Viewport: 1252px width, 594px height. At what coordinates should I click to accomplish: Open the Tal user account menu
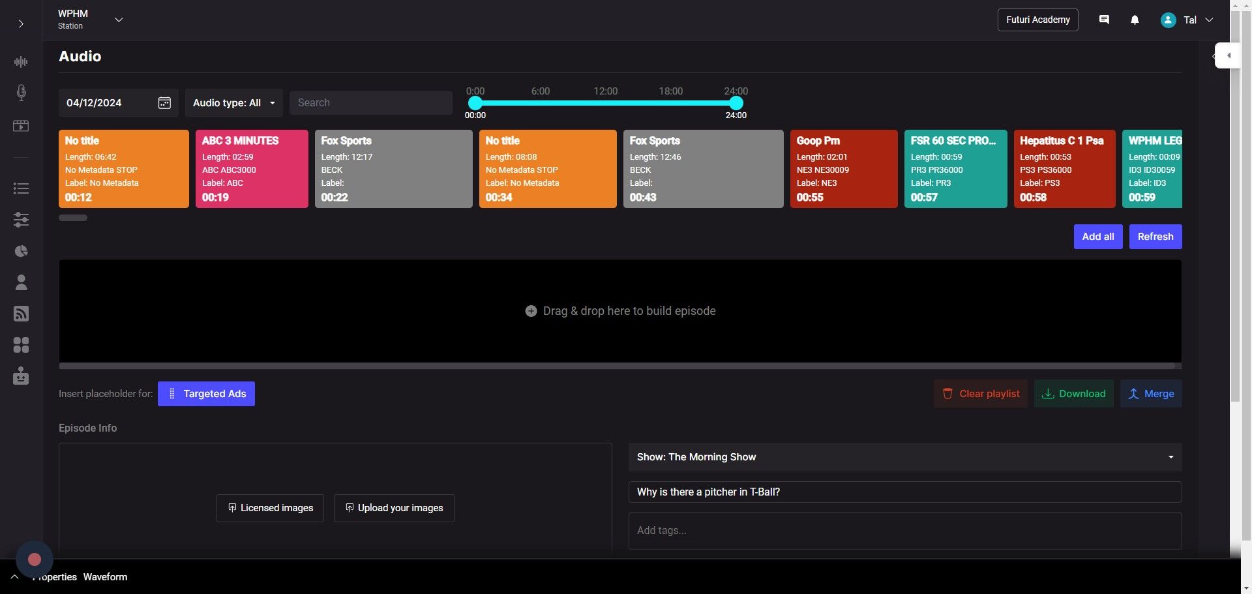coord(1187,20)
